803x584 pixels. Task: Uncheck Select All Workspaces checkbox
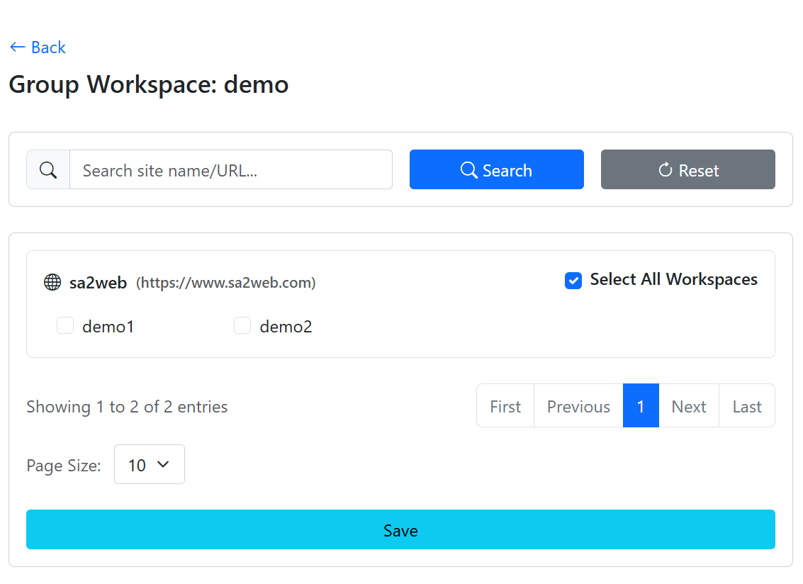click(573, 280)
